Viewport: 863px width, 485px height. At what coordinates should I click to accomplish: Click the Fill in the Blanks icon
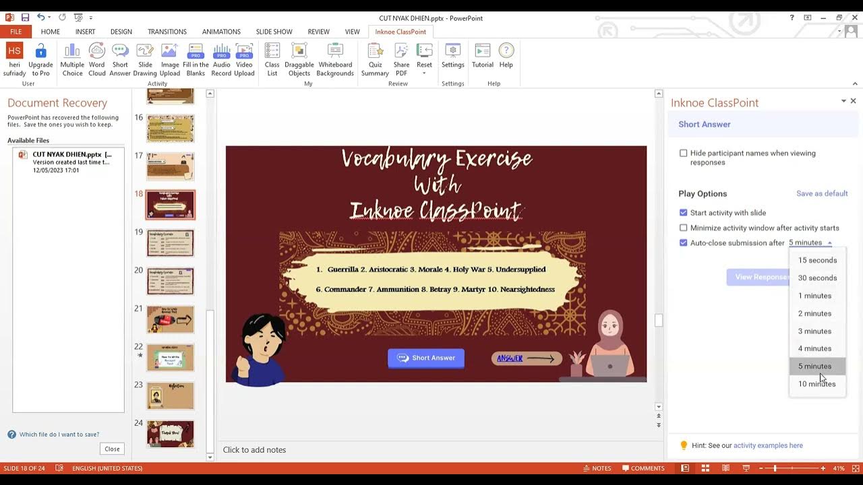click(x=196, y=60)
